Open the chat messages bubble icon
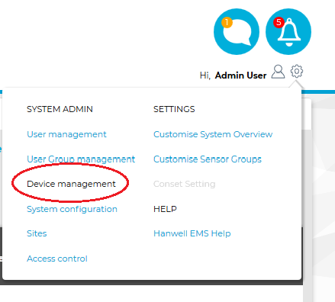 tap(237, 32)
